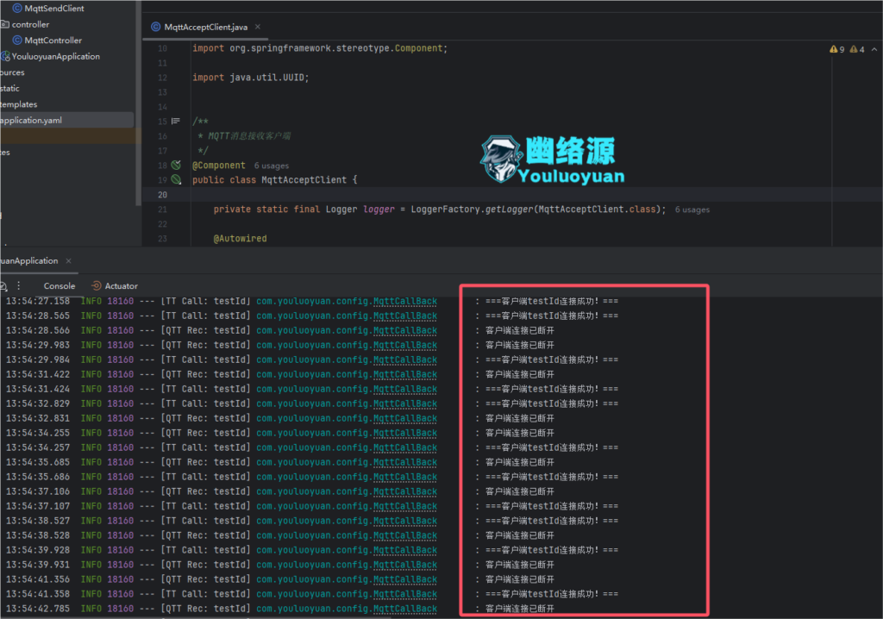Image resolution: width=883 pixels, height=619 pixels.
Task: Click connect-success message in 13:54:29.984 log row
Action: (x=552, y=360)
